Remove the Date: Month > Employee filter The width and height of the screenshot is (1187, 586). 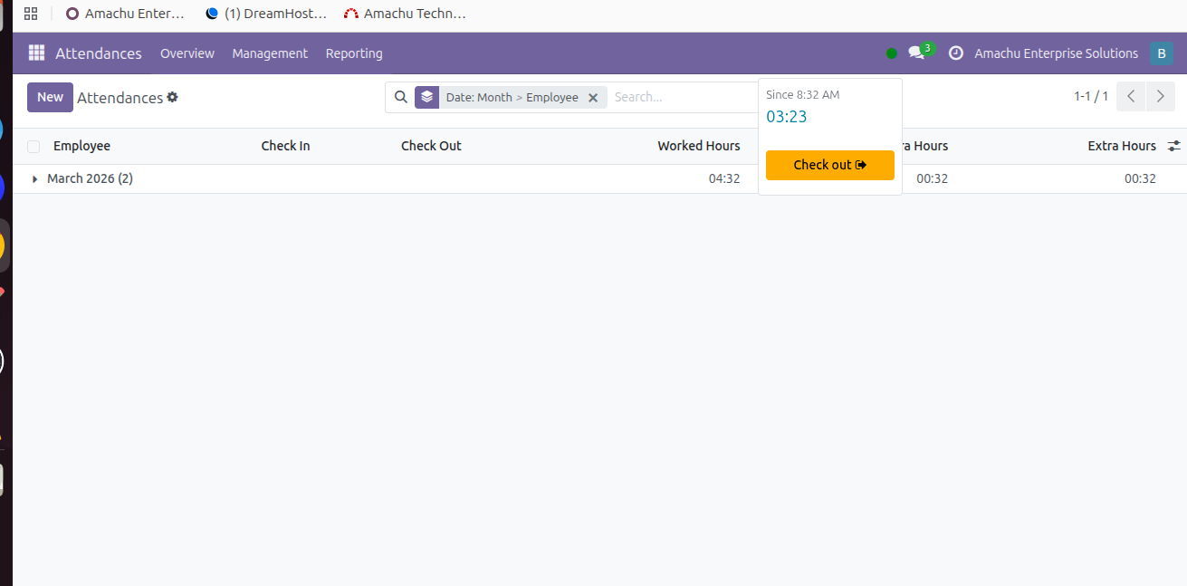(x=593, y=98)
